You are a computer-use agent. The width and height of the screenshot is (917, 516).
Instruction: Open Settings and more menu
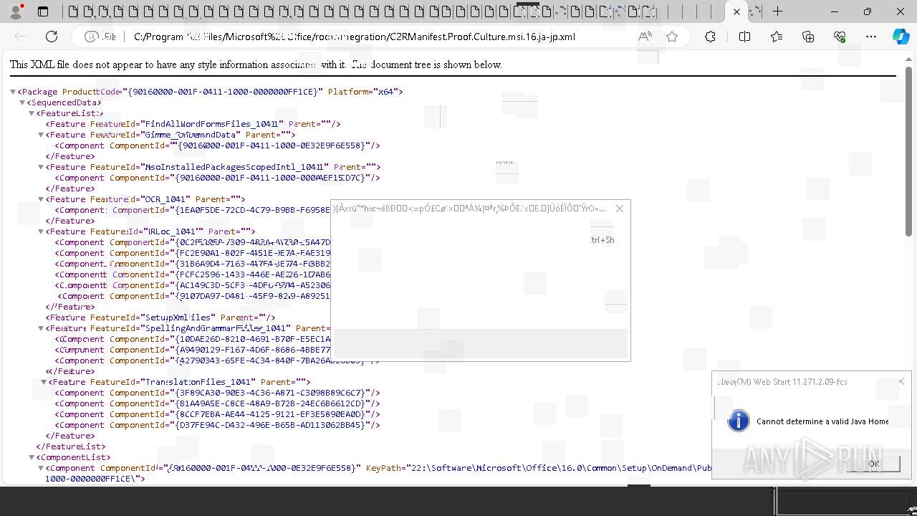[871, 37]
